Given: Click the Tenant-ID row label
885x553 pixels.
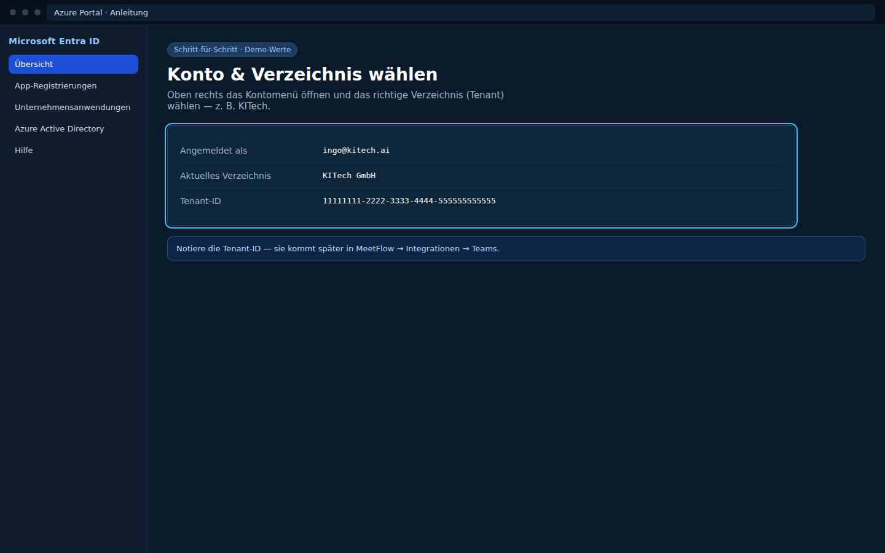Looking at the screenshot, I should pyautogui.click(x=200, y=201).
